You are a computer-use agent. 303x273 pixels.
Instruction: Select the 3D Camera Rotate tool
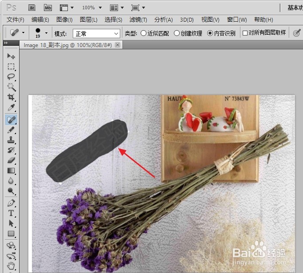point(11,256)
